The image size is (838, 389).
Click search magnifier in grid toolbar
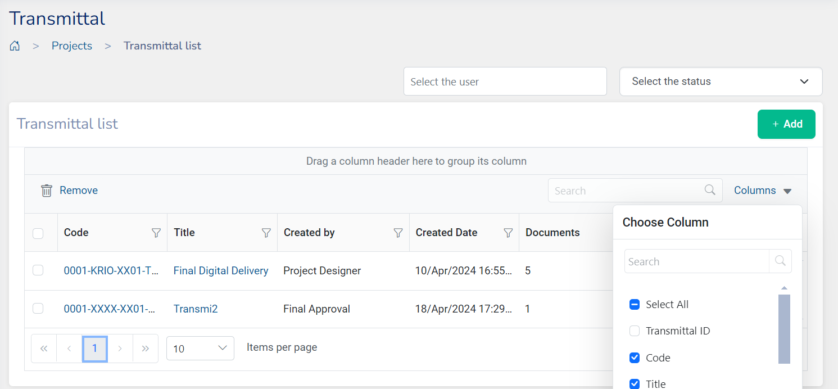710,190
